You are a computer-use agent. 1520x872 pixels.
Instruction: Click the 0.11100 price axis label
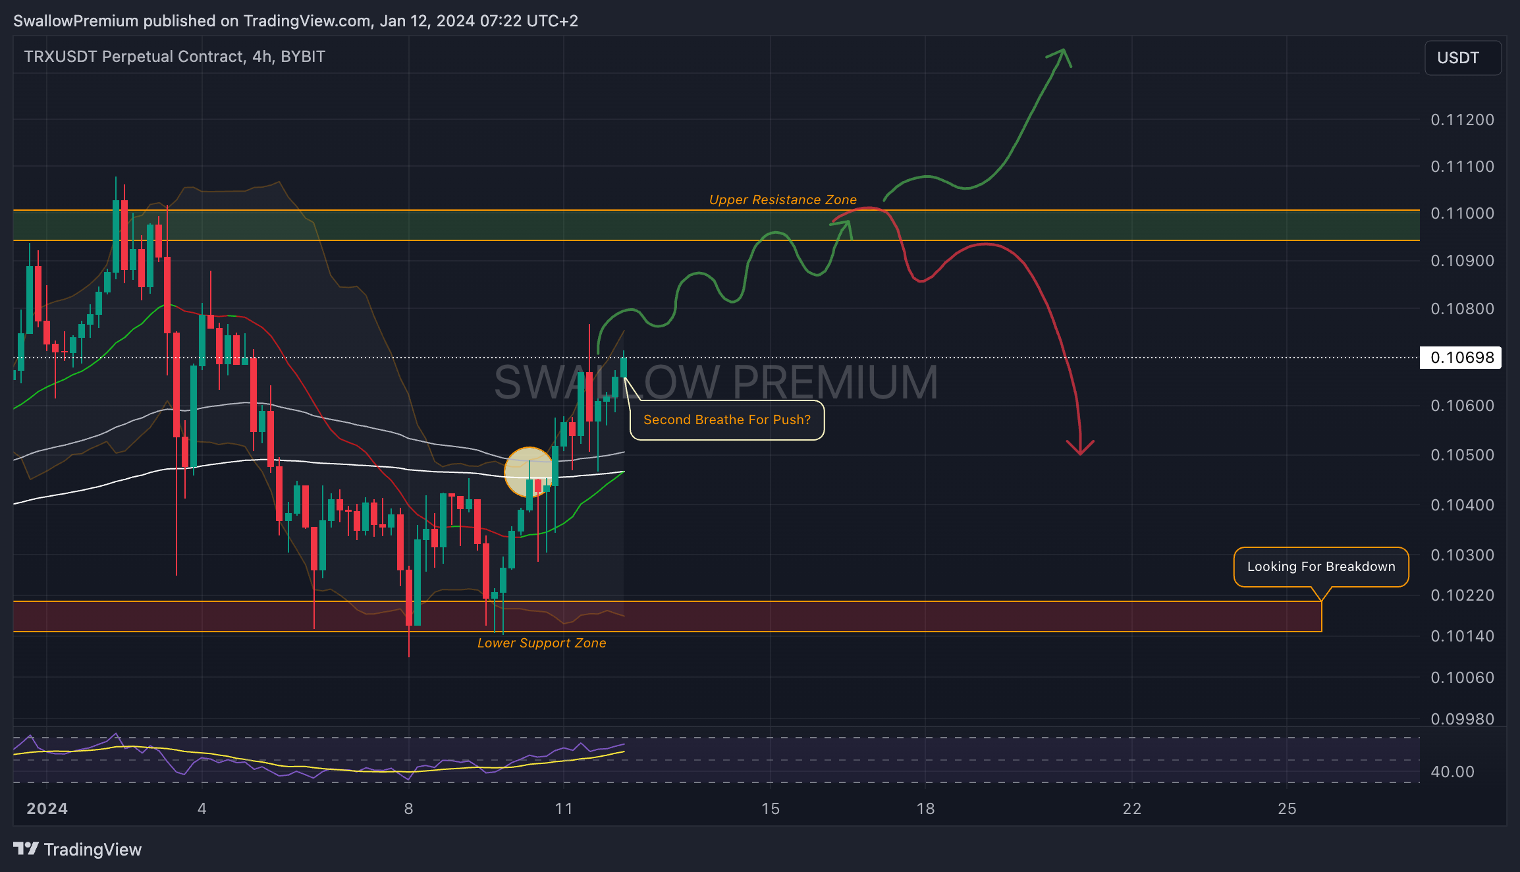[x=1462, y=167]
